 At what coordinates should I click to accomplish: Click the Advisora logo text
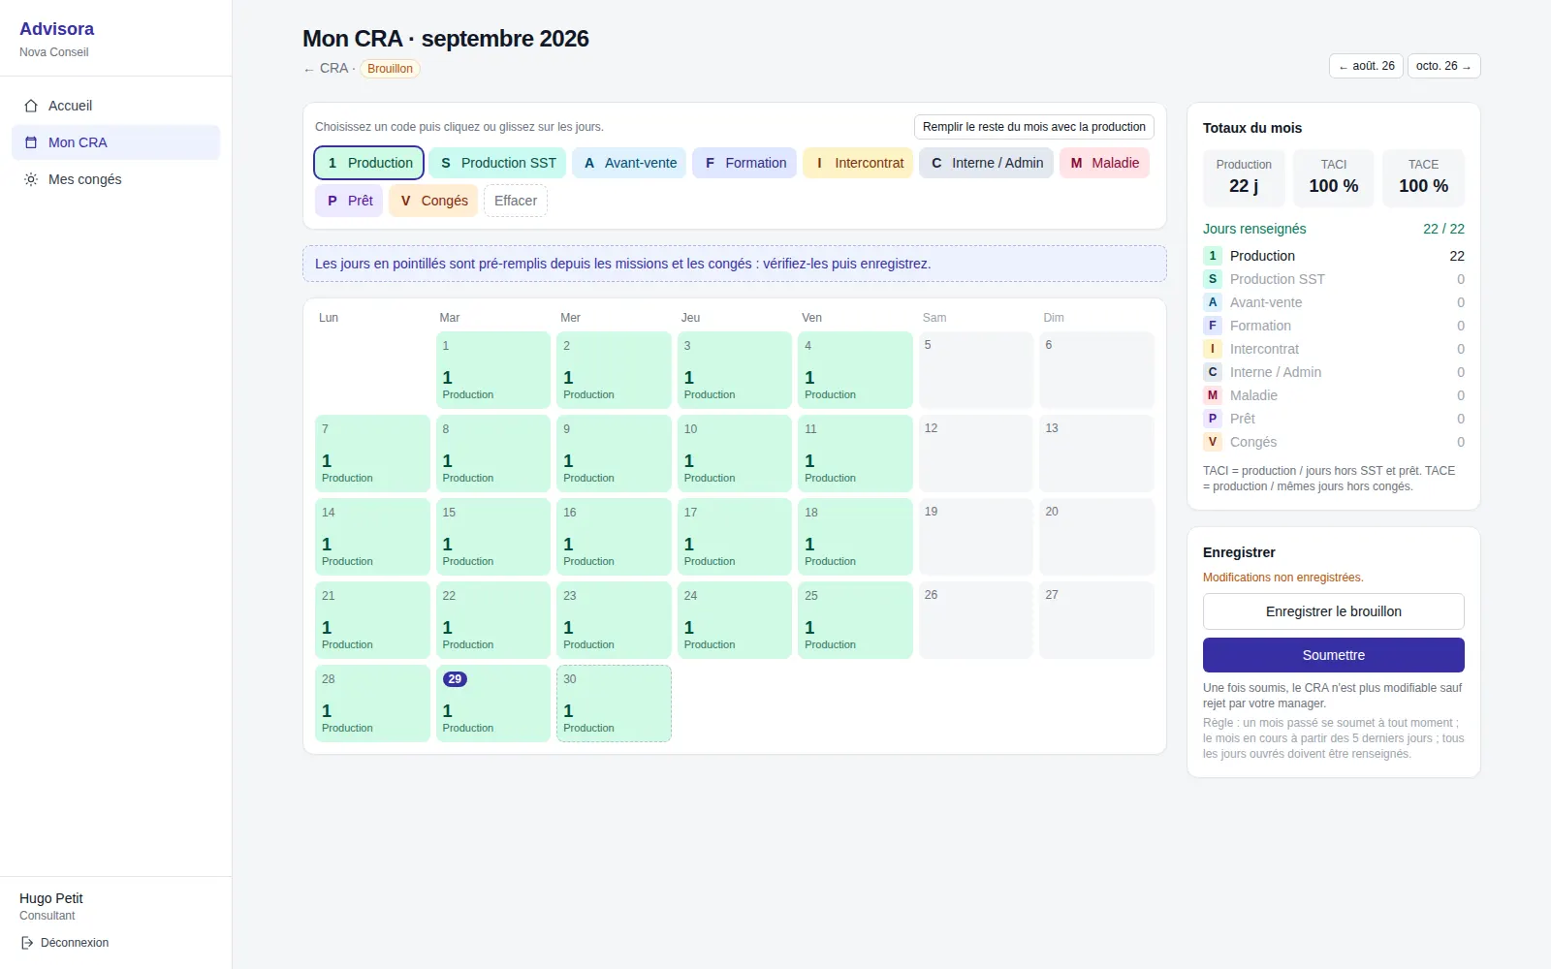(x=57, y=29)
